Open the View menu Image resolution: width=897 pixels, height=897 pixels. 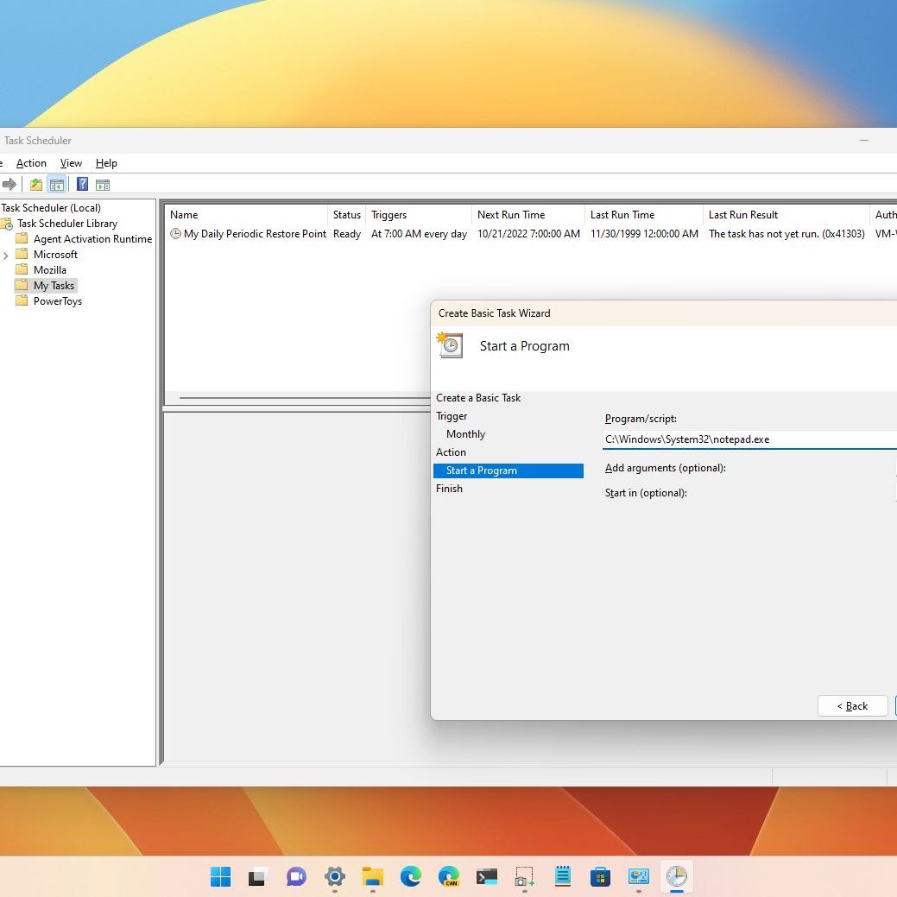pos(71,163)
